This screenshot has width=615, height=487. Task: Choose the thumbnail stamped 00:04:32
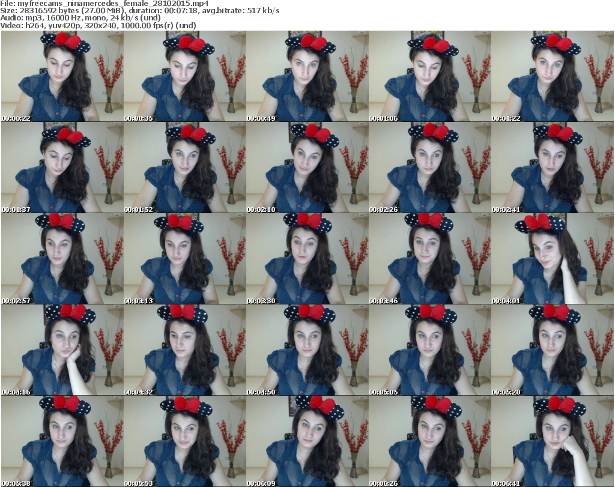(x=185, y=350)
